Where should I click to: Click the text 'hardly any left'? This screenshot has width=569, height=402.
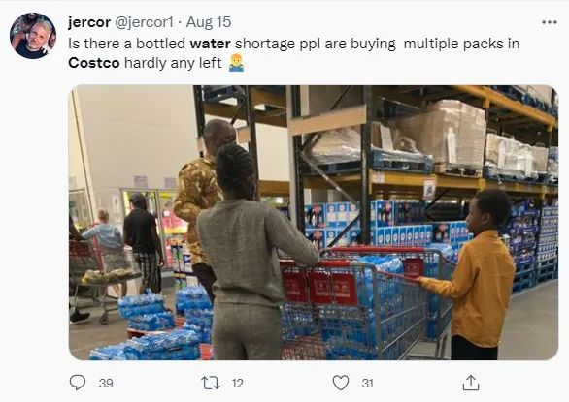(x=173, y=63)
